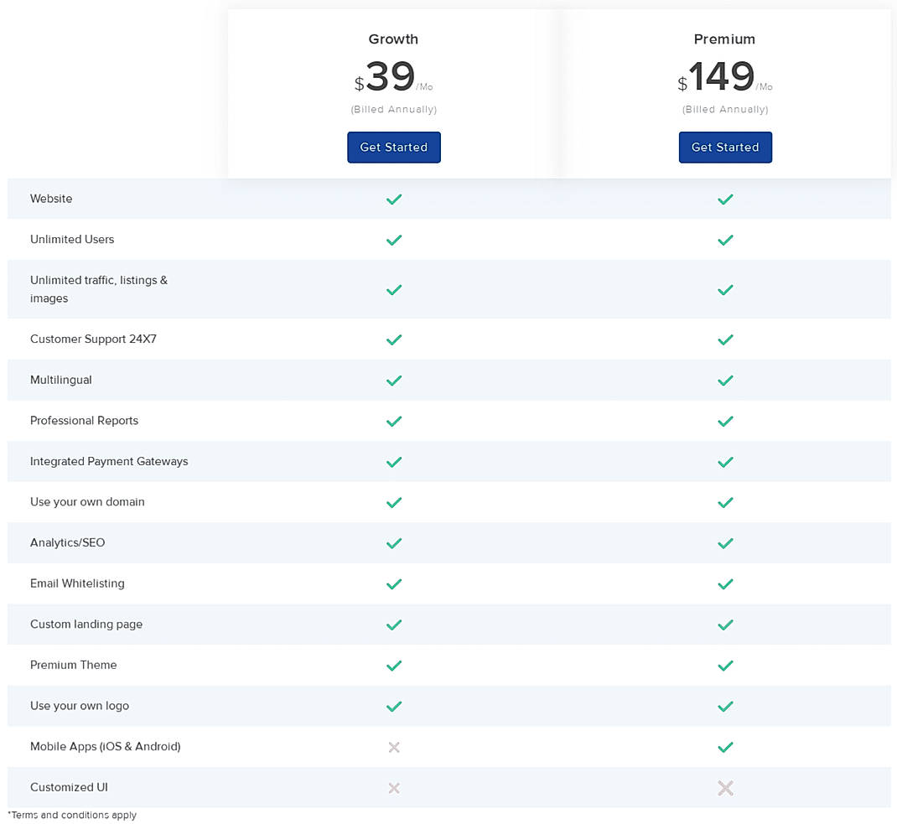Click the Billed Annually text under Premium
Image resolution: width=897 pixels, height=824 pixels.
724,109
